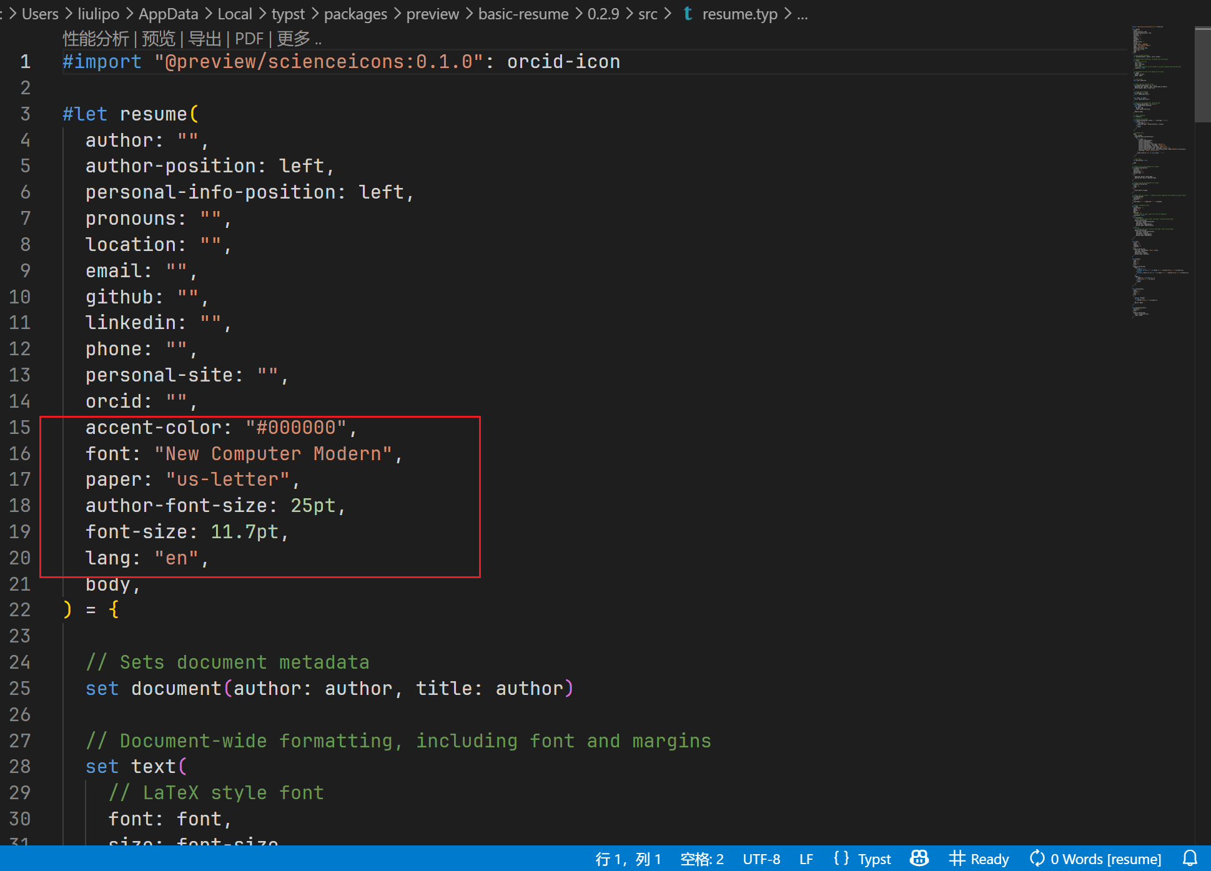Change LF end-of-line sequence

pyautogui.click(x=806, y=859)
